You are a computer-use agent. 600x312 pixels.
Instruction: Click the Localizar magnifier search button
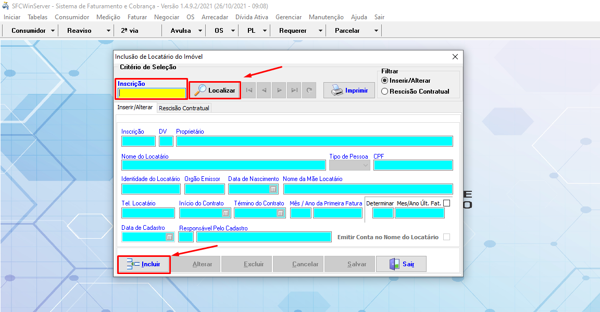pyautogui.click(x=215, y=90)
